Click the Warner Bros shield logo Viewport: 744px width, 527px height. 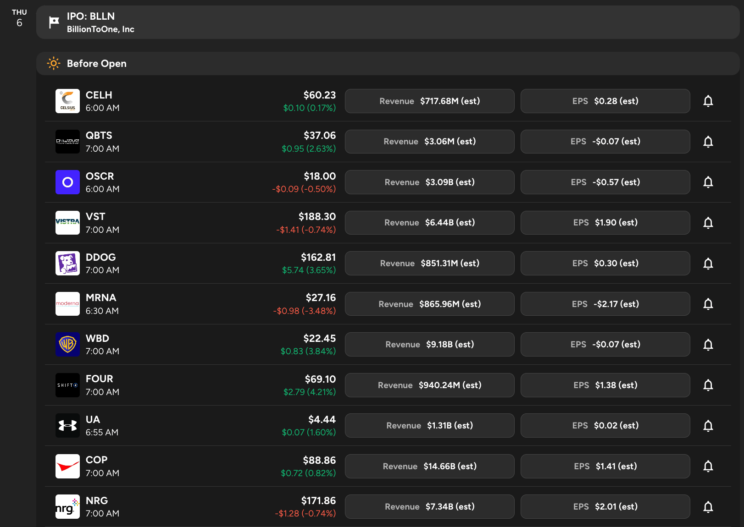67,345
